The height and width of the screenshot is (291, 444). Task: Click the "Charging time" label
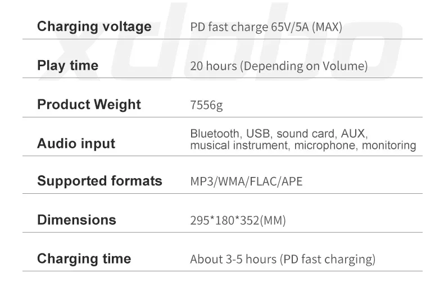tap(84, 258)
